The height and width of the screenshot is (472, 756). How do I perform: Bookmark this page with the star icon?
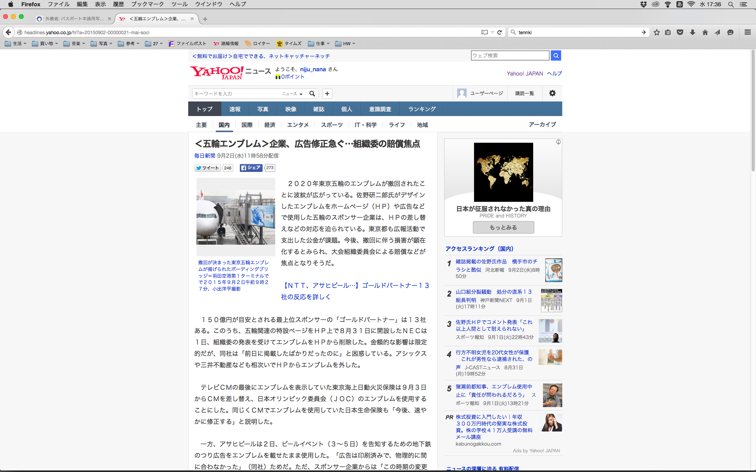pos(656,32)
